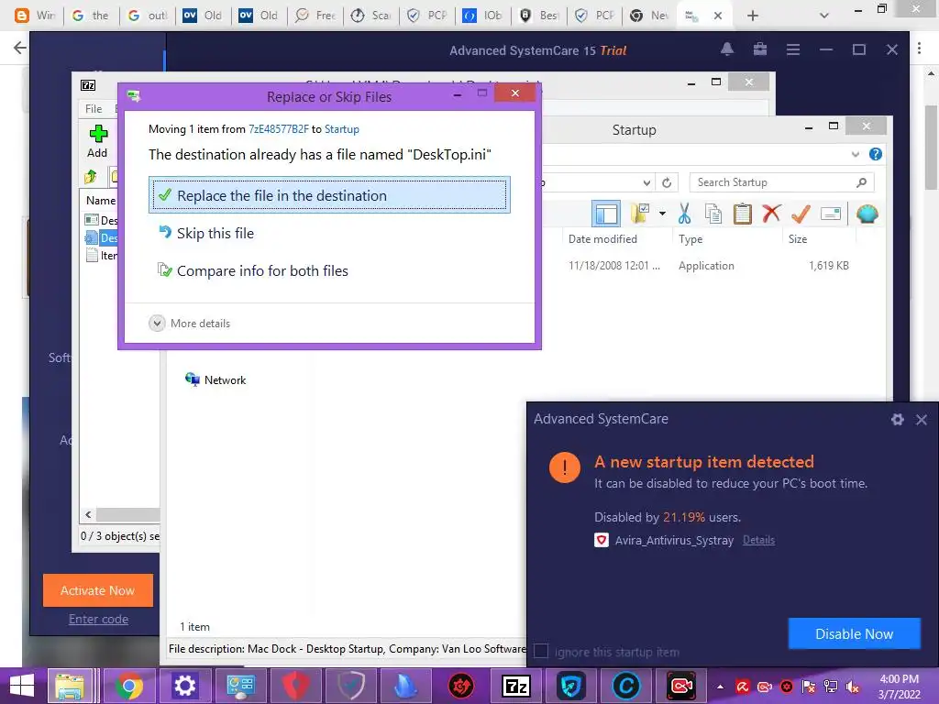The image size is (939, 704).
Task: Click the clipboard Paste icon in Startup toolbar
Action: coord(743,214)
